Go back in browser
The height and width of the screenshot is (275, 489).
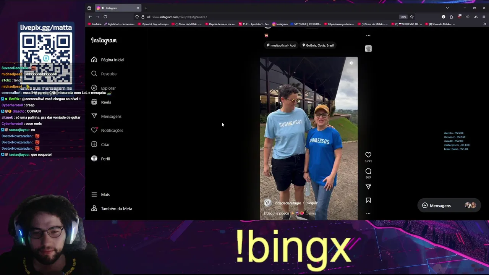pyautogui.click(x=90, y=17)
